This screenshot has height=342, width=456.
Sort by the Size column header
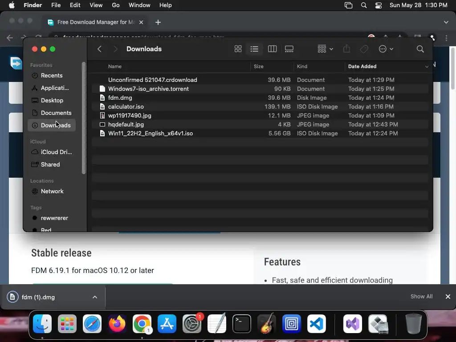pos(258,66)
